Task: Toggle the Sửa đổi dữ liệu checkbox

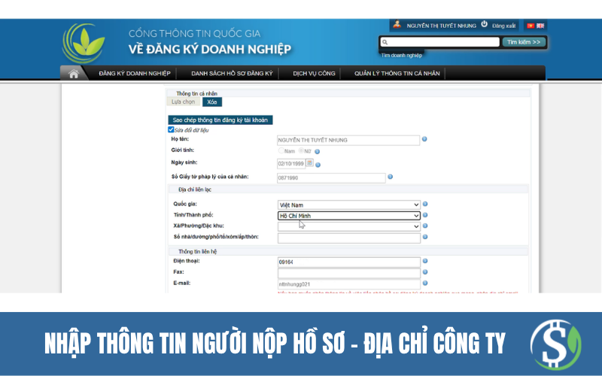Action: coord(171,129)
